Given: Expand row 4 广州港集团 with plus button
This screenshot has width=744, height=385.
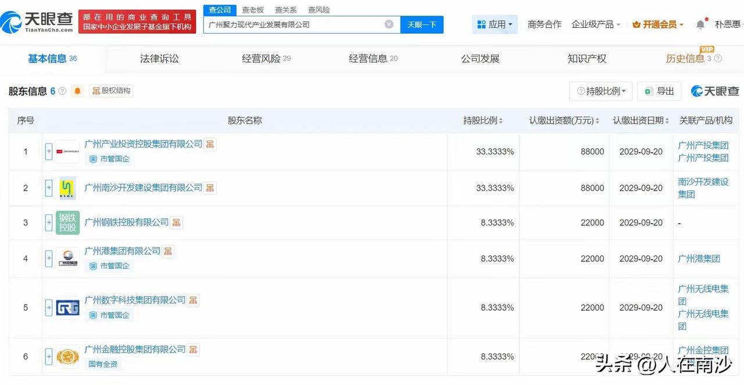Looking at the screenshot, I should pyautogui.click(x=49, y=258).
